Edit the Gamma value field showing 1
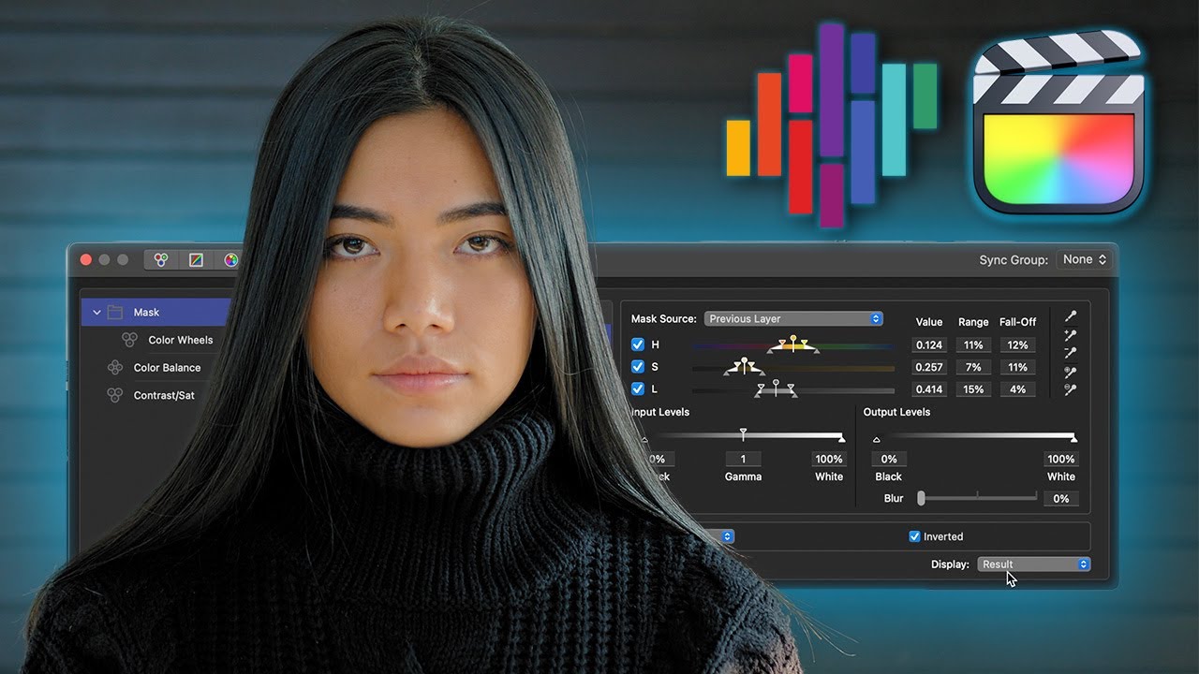The height and width of the screenshot is (674, 1199). [744, 459]
